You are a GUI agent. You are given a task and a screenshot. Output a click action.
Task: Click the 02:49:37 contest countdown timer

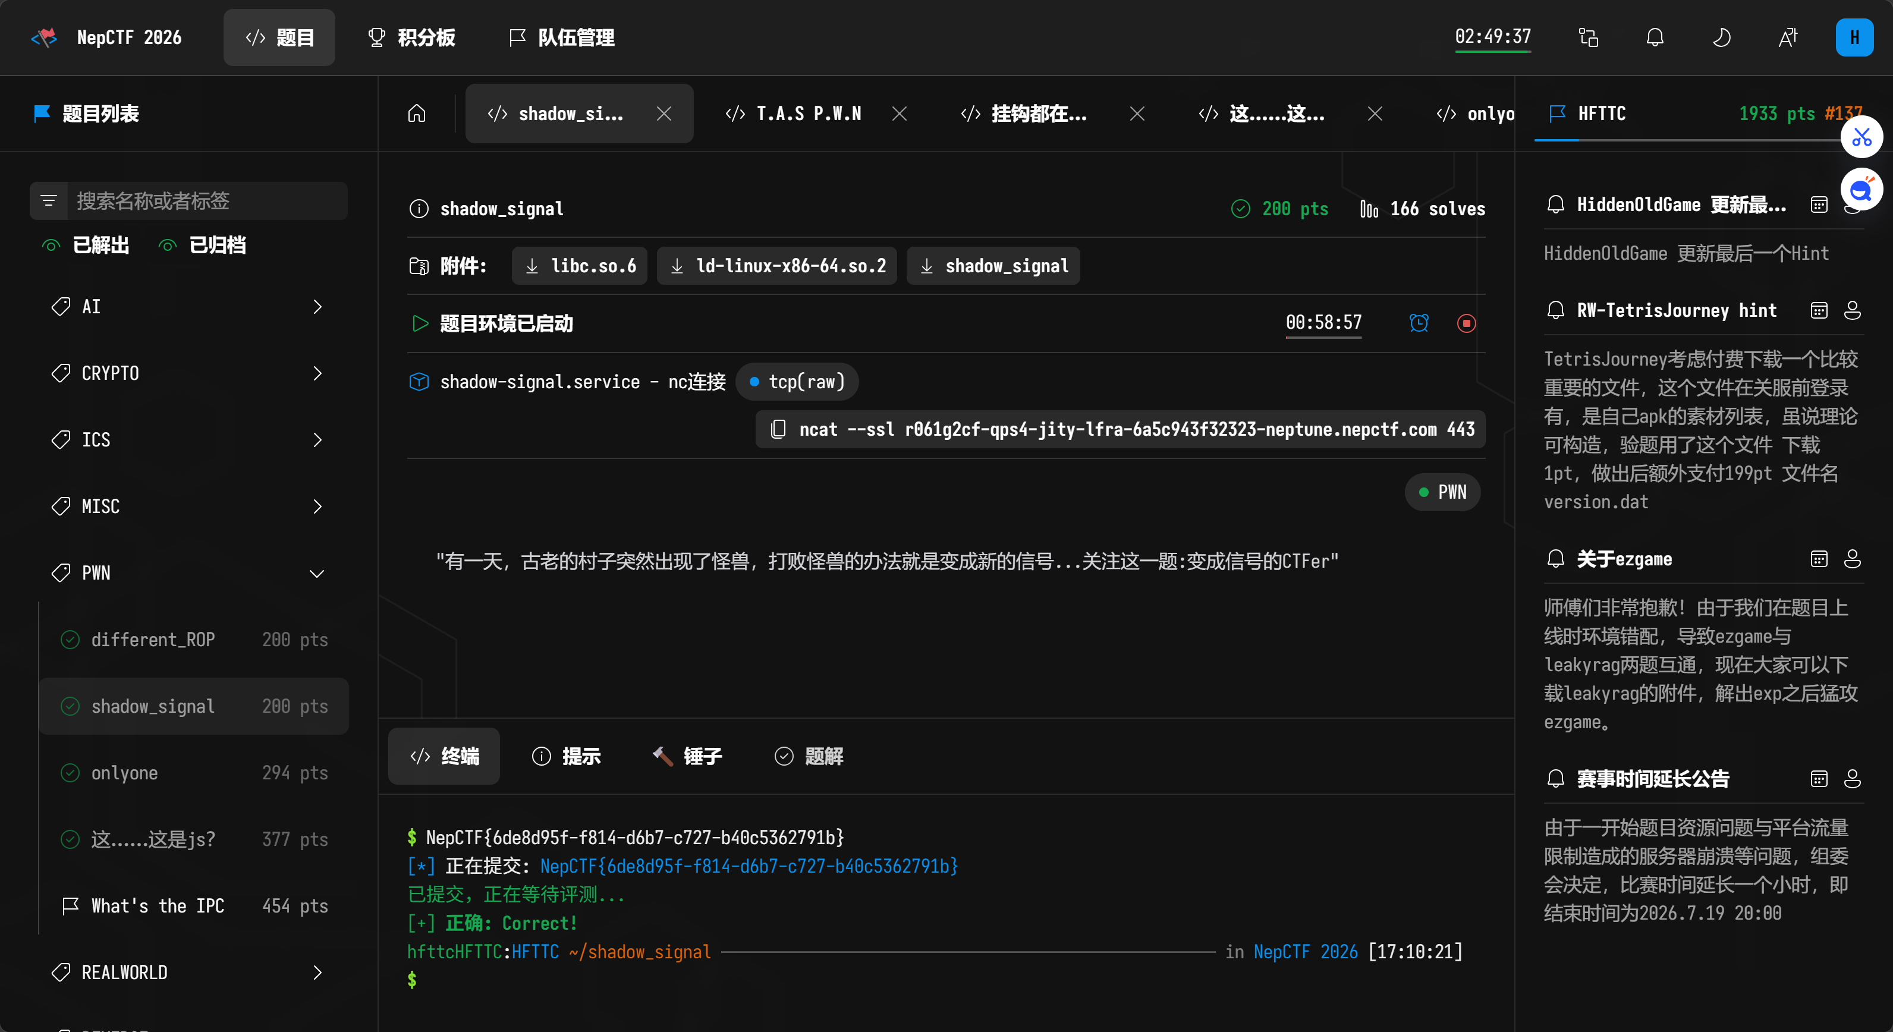pyautogui.click(x=1492, y=37)
